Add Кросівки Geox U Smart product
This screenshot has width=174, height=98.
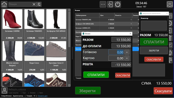point(56,56)
